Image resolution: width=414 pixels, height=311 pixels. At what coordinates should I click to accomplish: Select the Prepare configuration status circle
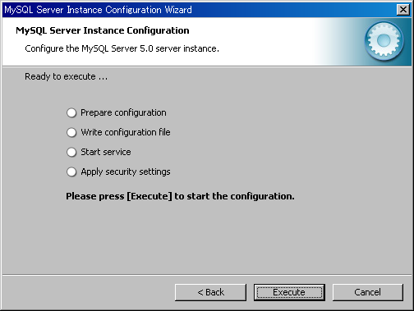[71, 112]
